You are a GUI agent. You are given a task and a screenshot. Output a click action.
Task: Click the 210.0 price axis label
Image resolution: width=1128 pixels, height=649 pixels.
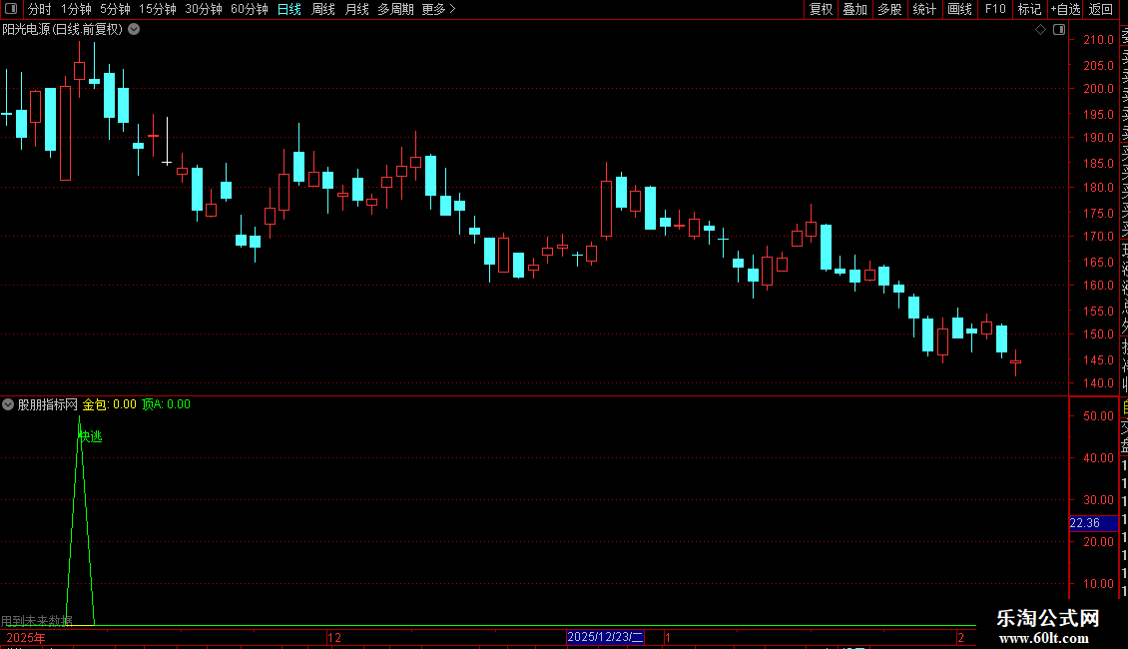pos(1098,40)
